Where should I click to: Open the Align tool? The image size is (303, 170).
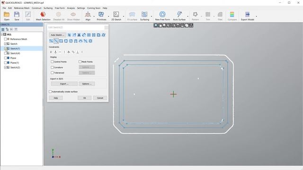88,16
